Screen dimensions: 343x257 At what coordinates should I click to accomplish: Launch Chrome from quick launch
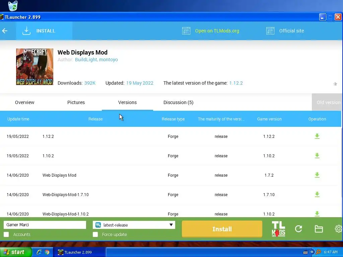coord(47,252)
